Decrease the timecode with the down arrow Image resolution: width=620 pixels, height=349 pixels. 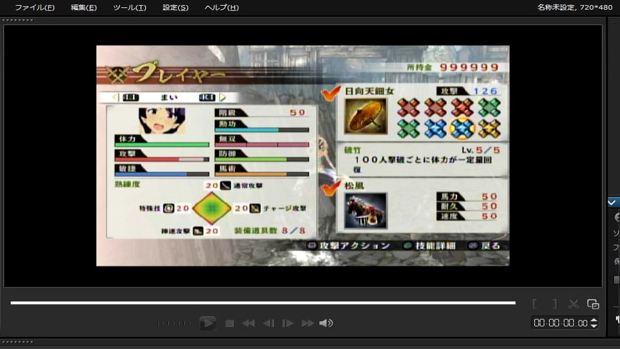[594, 326]
